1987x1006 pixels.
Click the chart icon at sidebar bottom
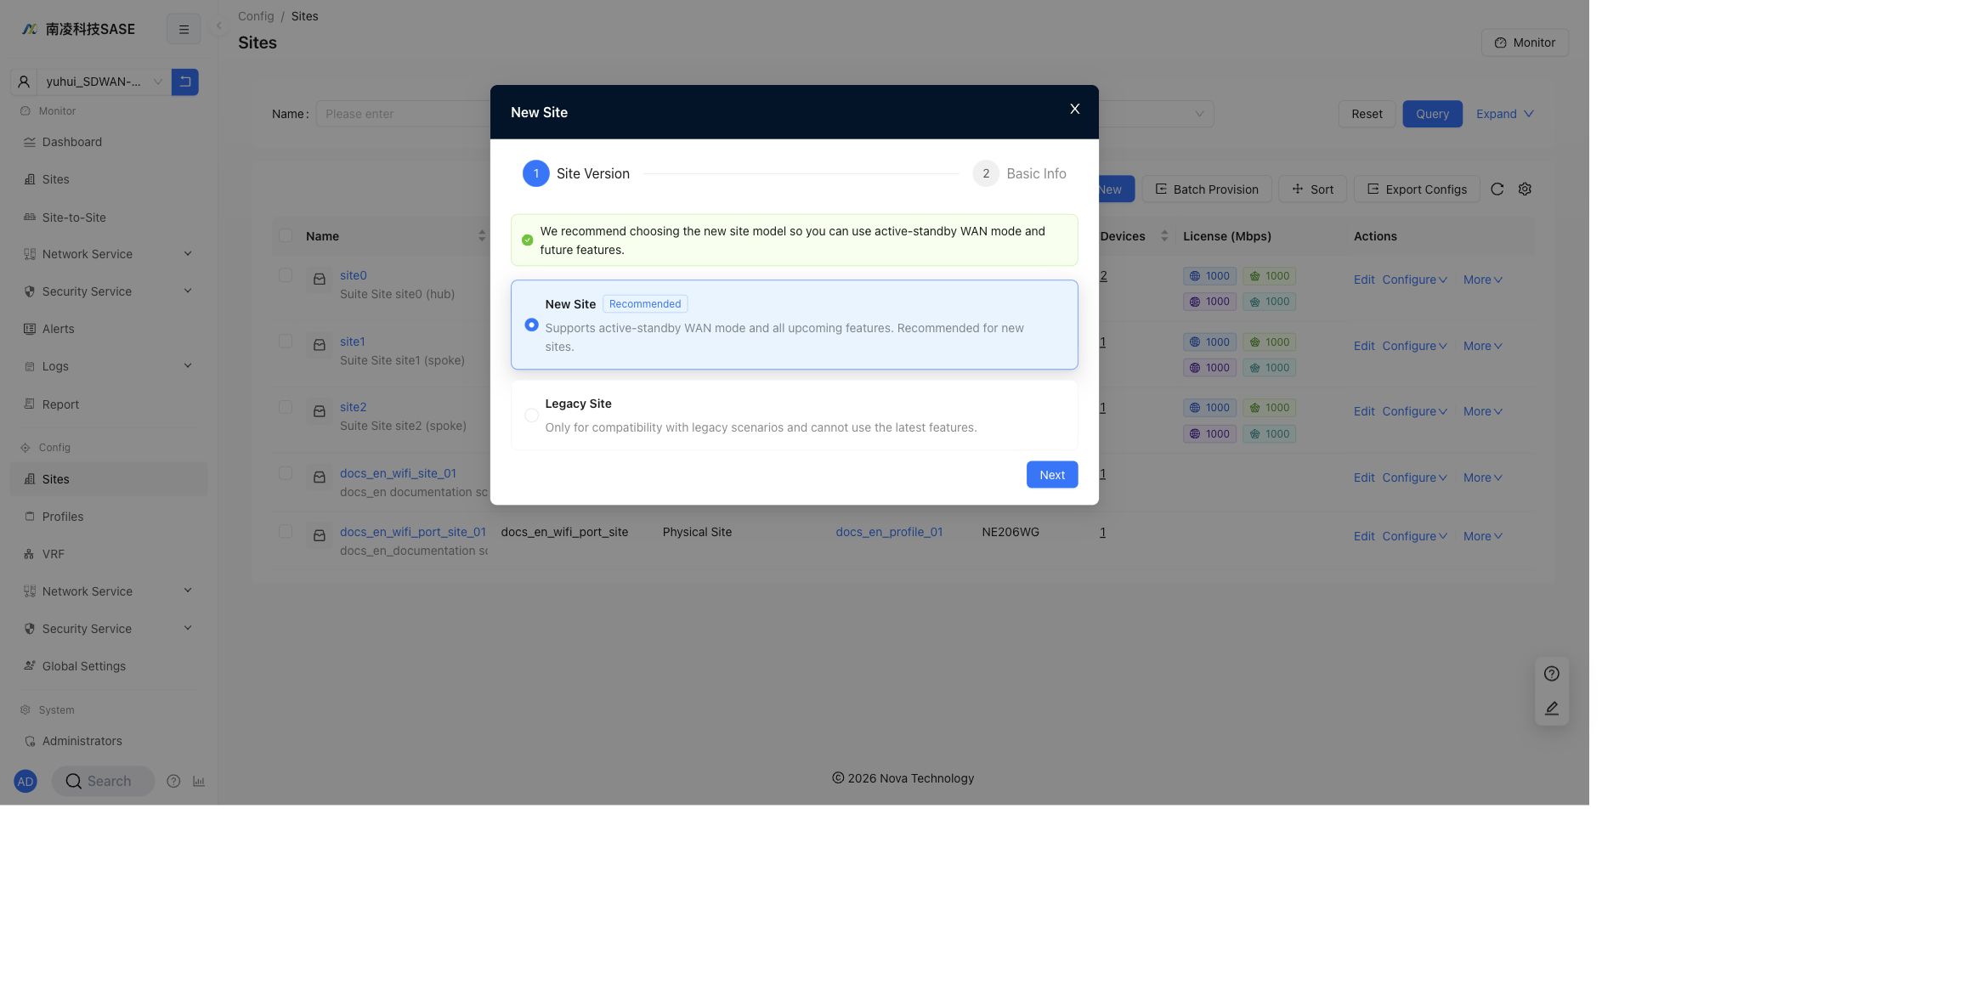199,782
